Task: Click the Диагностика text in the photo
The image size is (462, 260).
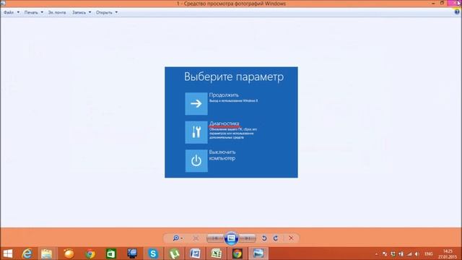Action: [225, 123]
